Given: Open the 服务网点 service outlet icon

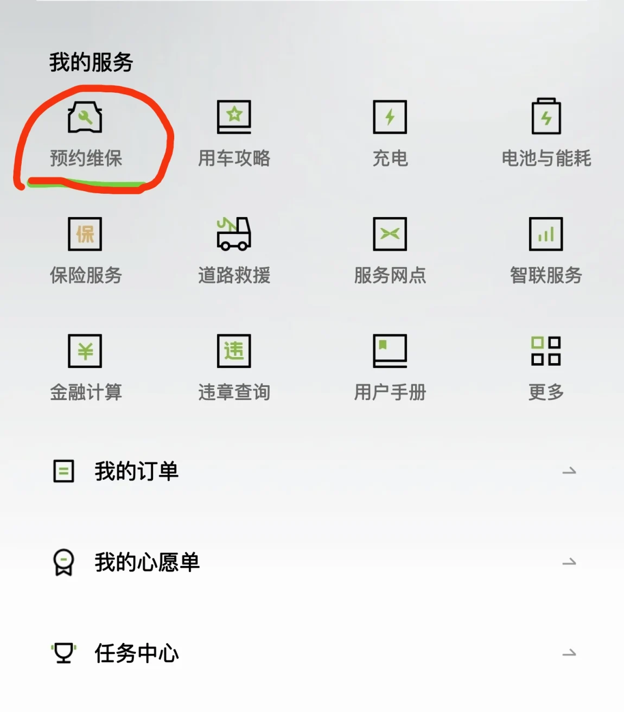Looking at the screenshot, I should [x=390, y=234].
